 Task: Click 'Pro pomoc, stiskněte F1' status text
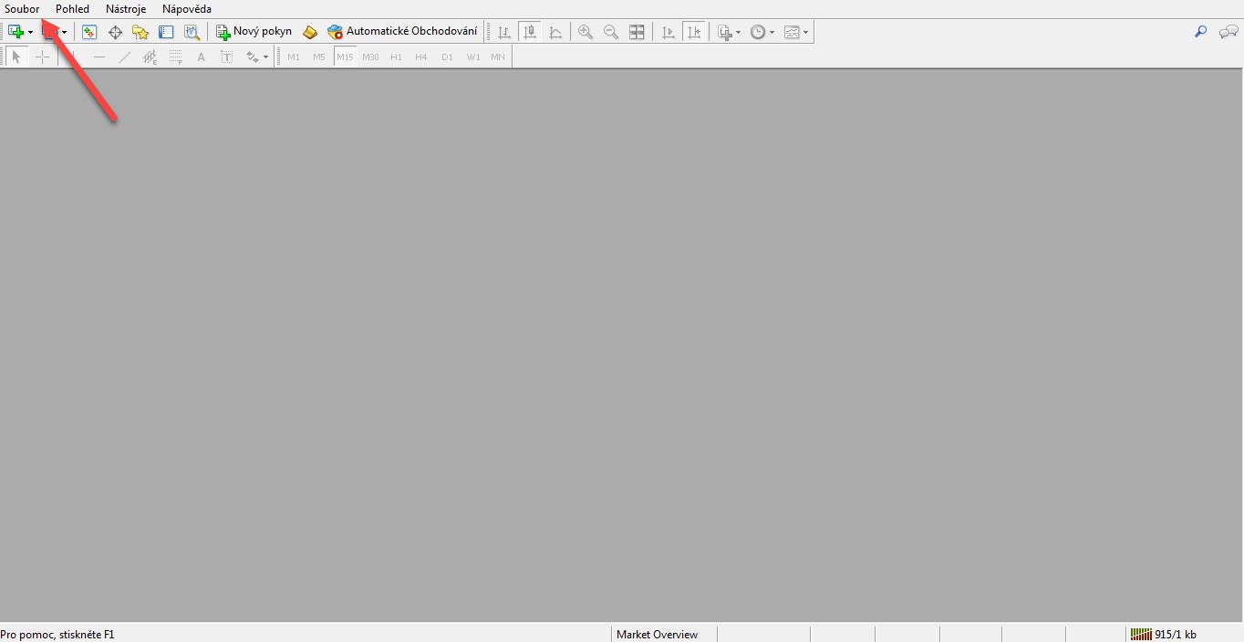click(57, 634)
